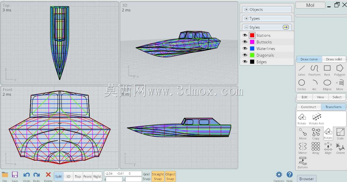Viewport: 347px width, 182px height.
Task: Activate the Mirror tool
Action: click(303, 148)
